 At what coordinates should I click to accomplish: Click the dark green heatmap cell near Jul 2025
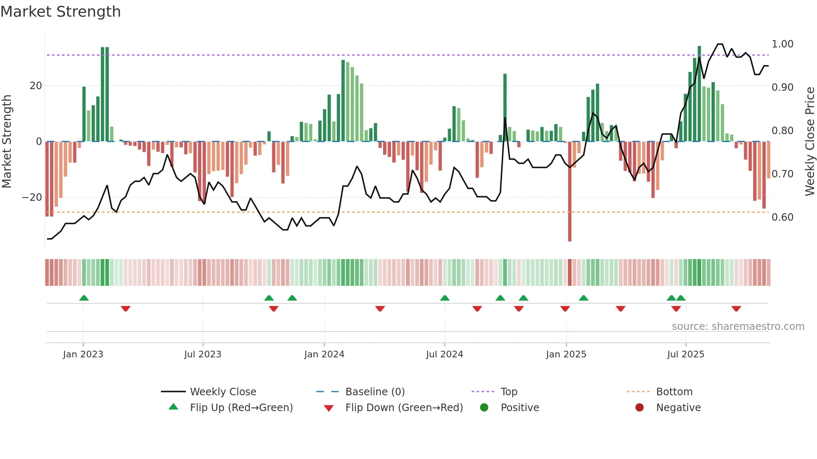tap(699, 272)
